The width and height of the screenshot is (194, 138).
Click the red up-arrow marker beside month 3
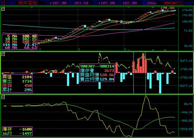[x=128, y=50]
